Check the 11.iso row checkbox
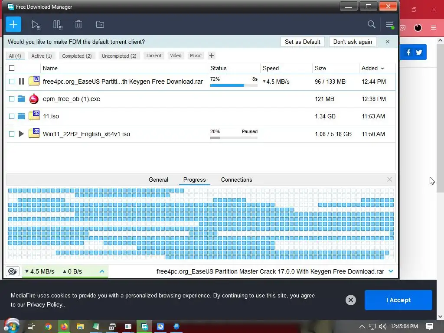This screenshot has height=333, width=444. 12,116
